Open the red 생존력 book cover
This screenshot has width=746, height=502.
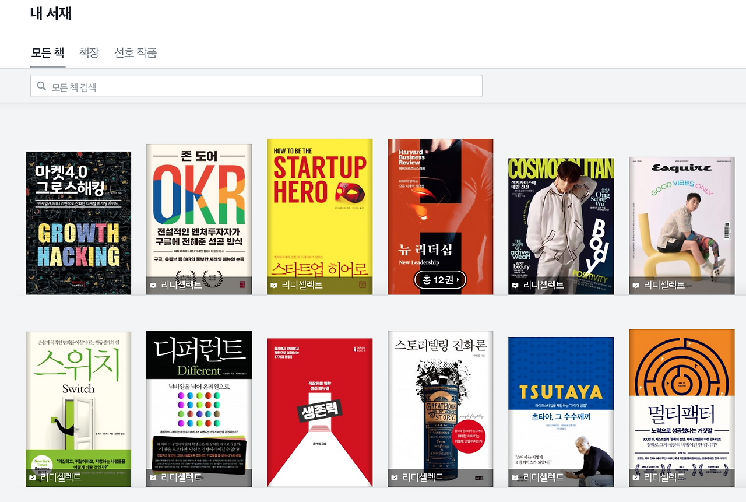point(320,413)
